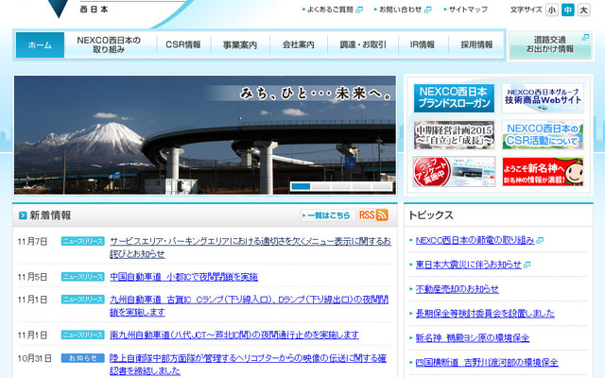Open 九州自動車道 古賀IC ramp closure link

(250, 306)
